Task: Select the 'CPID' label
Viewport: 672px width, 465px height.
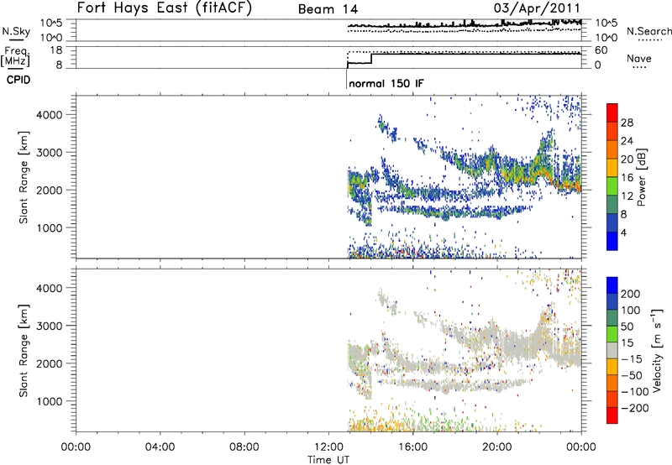Action: click(18, 80)
